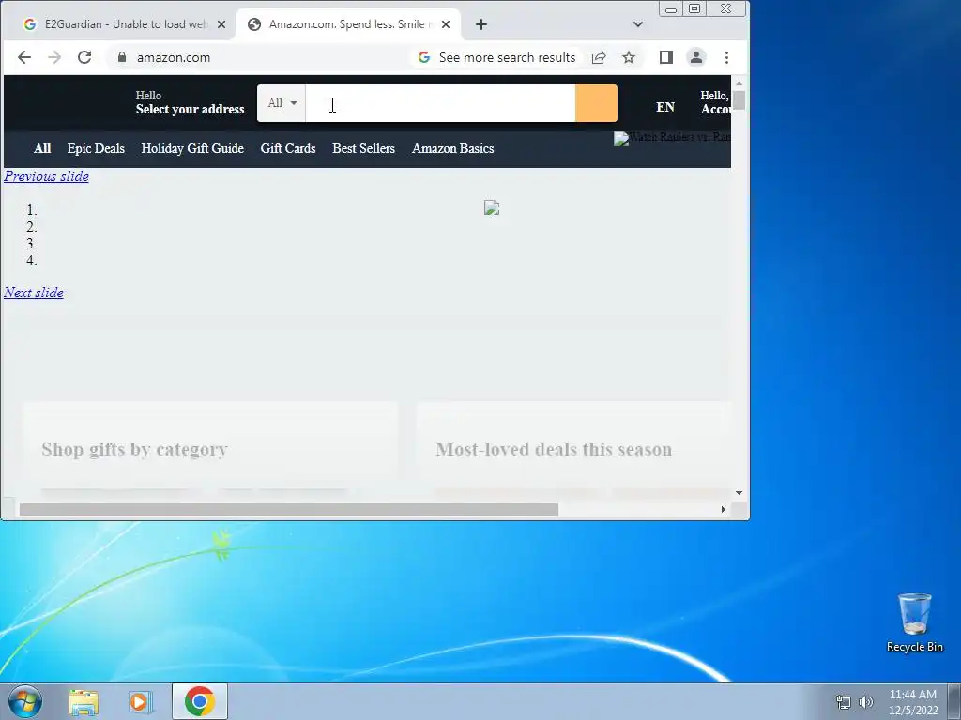
Task: Click the amazon.com address bar URL
Action: click(x=174, y=57)
